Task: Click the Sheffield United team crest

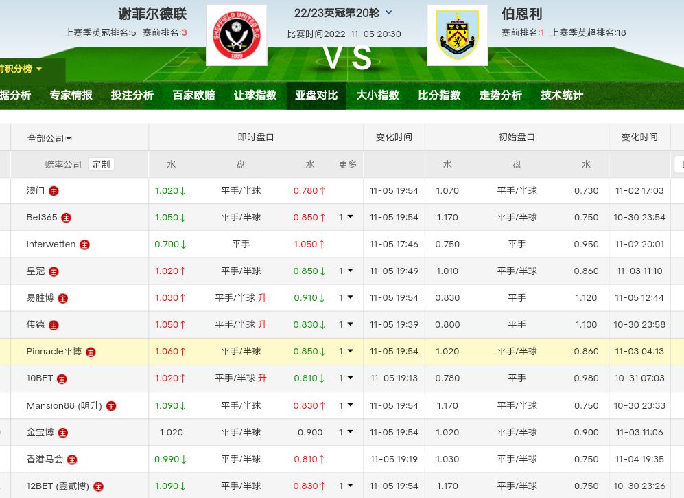Action: pyautogui.click(x=236, y=36)
